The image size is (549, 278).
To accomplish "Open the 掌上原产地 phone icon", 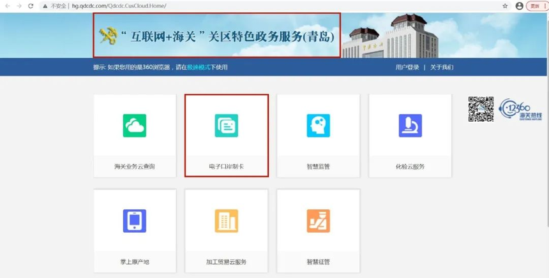I will 135,221.
